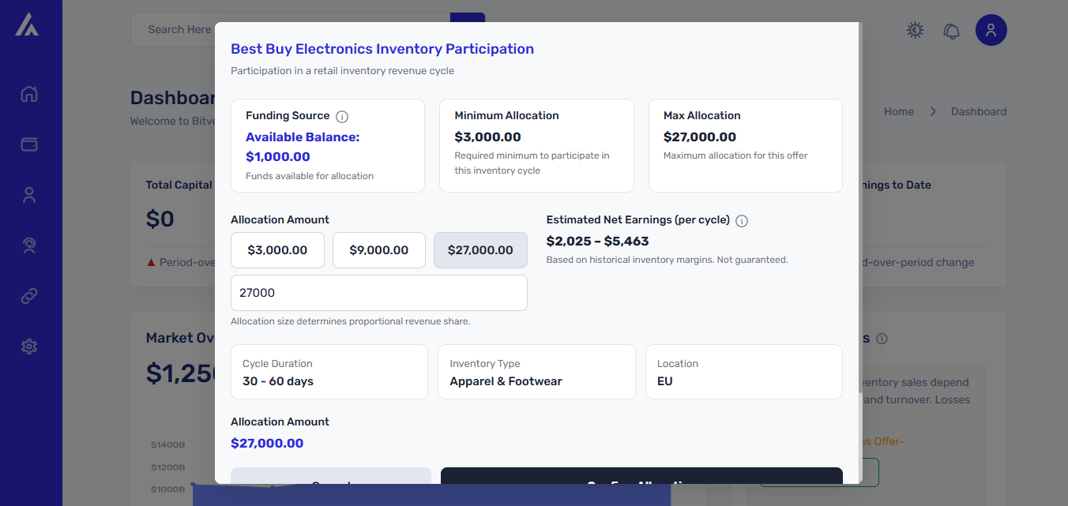Click the Dashboard breadcrumb item

(978, 111)
